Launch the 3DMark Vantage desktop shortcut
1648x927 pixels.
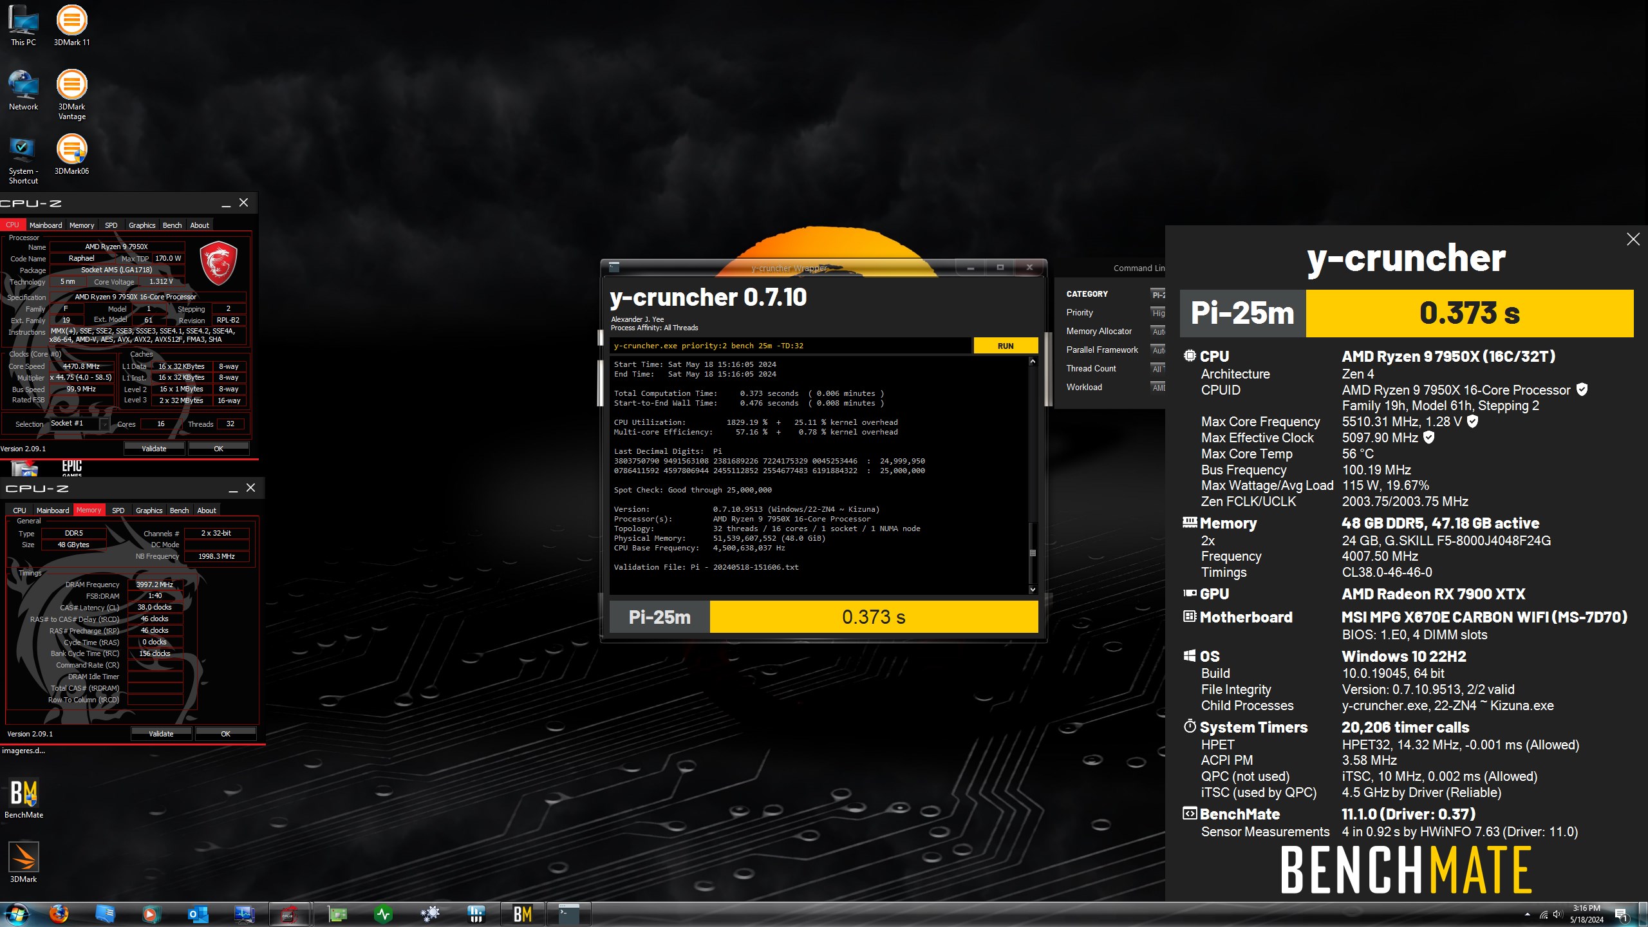coord(71,95)
